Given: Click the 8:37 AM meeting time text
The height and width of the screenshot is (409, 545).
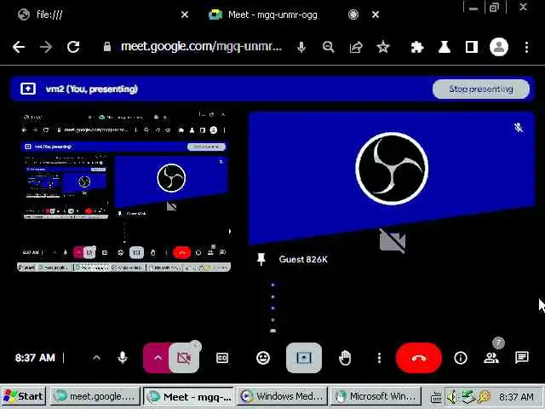Looking at the screenshot, I should point(35,358).
